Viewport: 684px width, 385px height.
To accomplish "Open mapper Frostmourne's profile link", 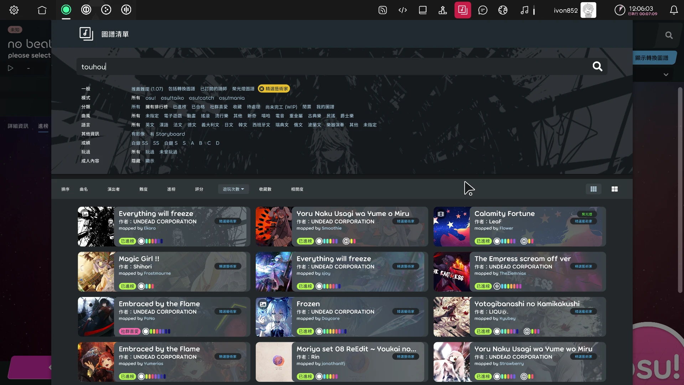I will pos(157,273).
